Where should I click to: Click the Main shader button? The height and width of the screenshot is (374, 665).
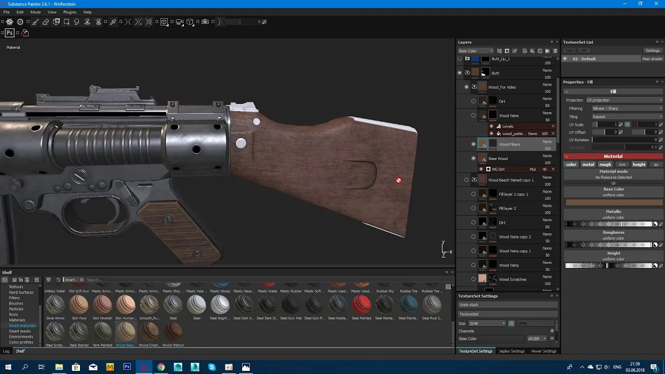click(x=652, y=59)
